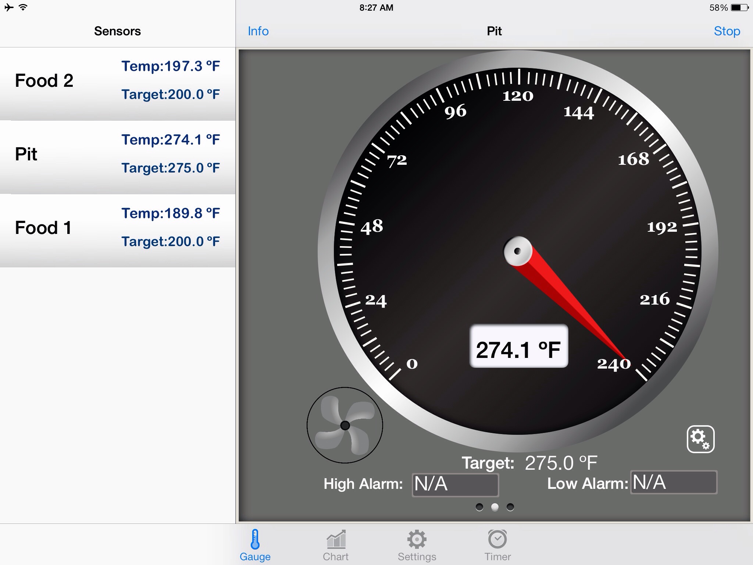
Task: Tap the battery indicator in status bar
Action: pos(739,8)
